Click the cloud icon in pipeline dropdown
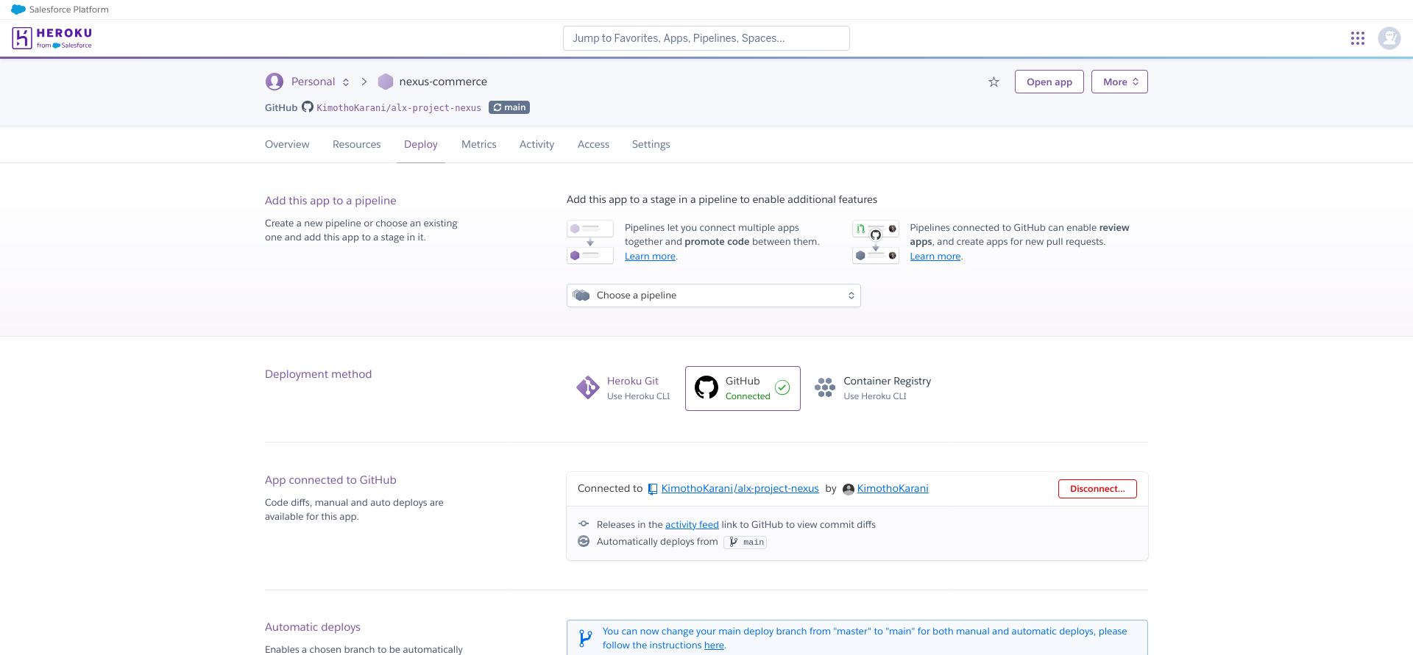Screen dimensions: 1413x655 point(581,296)
